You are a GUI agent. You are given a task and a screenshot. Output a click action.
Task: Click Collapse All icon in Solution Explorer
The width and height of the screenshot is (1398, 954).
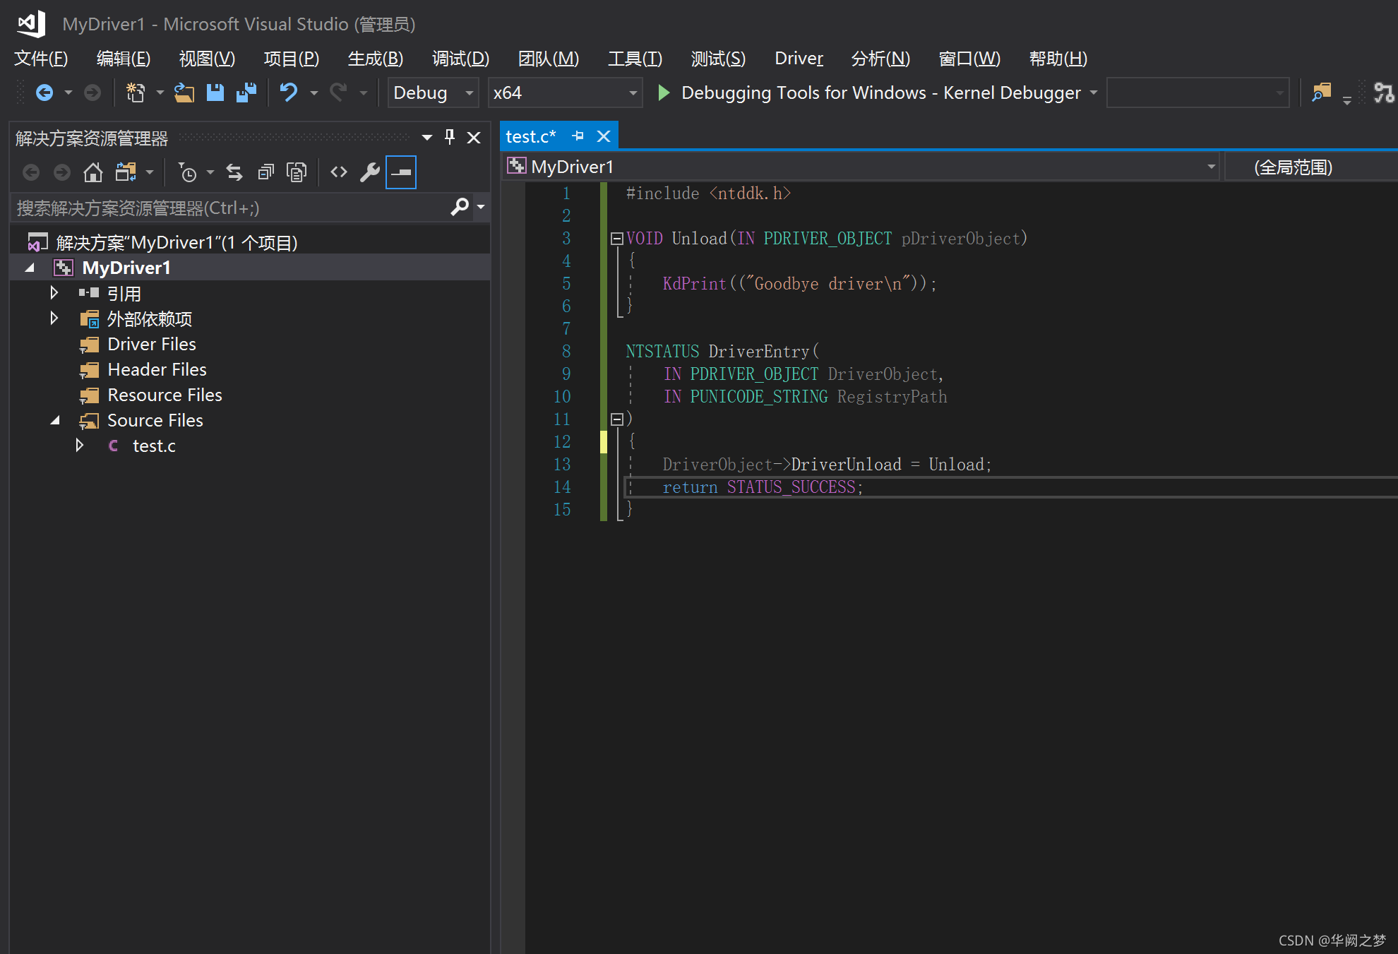(x=265, y=172)
